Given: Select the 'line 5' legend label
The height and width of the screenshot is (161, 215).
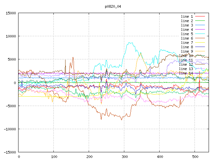Looking at the screenshot, I should (x=187, y=34).
